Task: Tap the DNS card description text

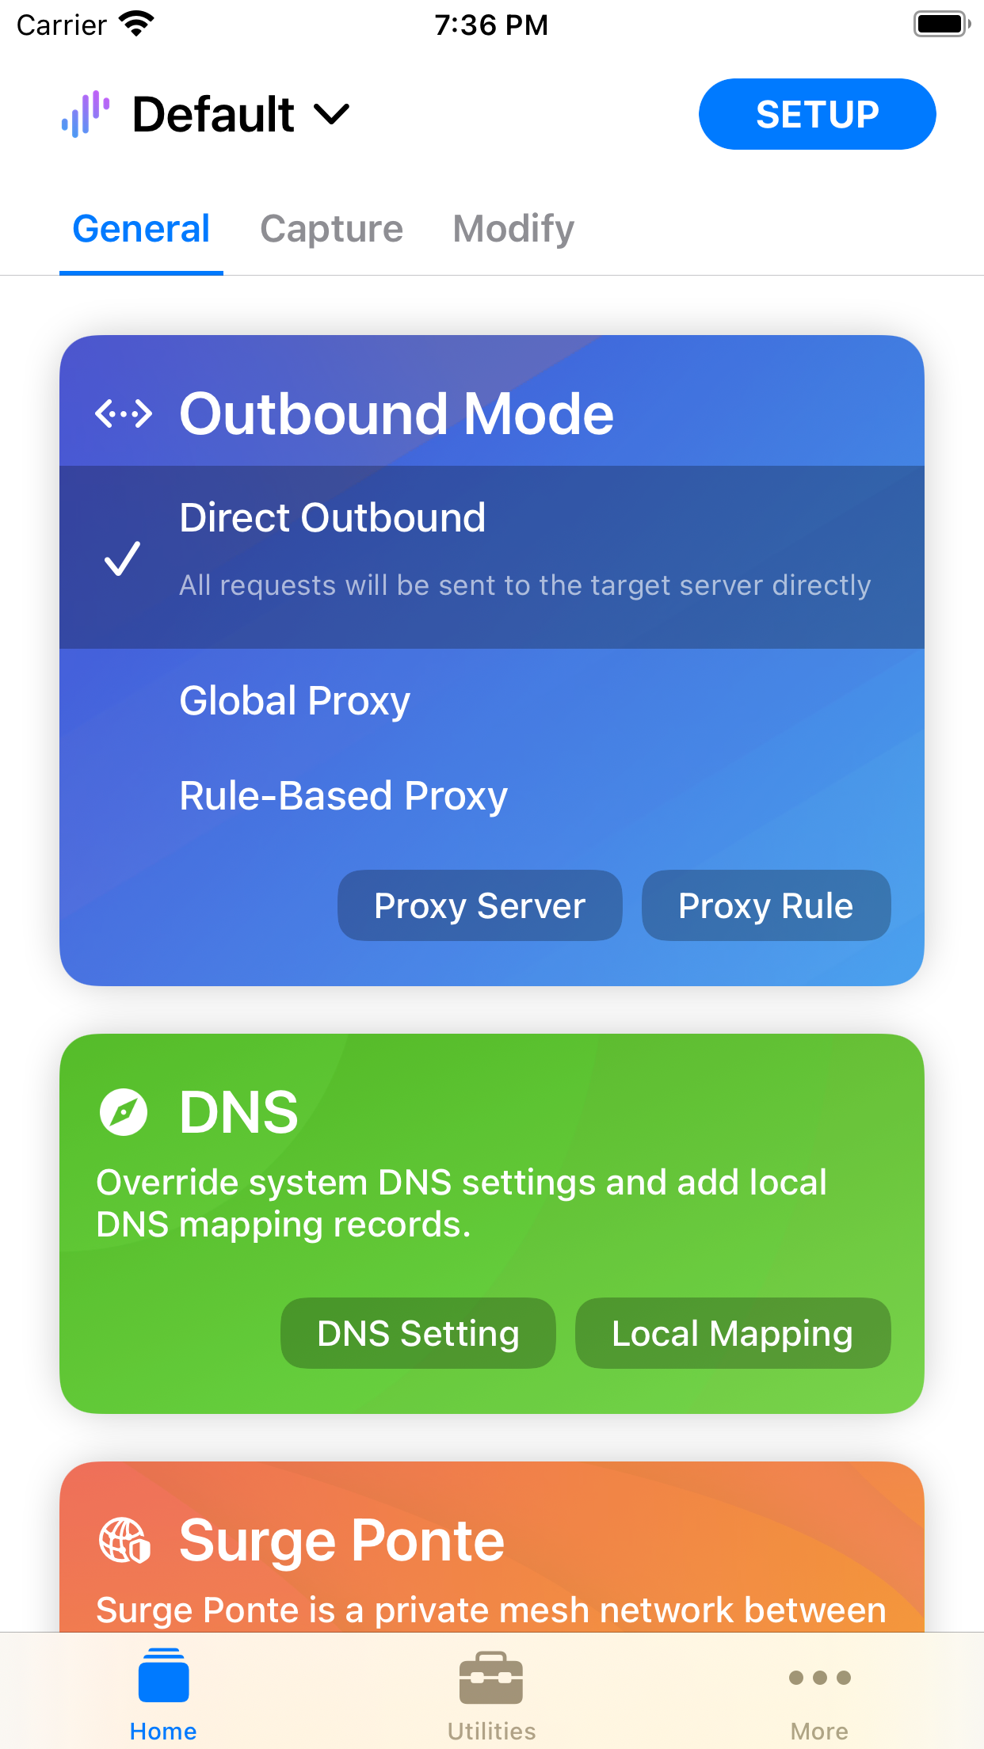Action: point(461,1203)
